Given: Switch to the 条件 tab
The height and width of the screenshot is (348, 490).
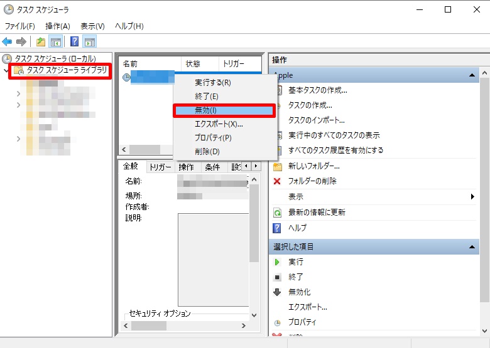Looking at the screenshot, I should 212,167.
